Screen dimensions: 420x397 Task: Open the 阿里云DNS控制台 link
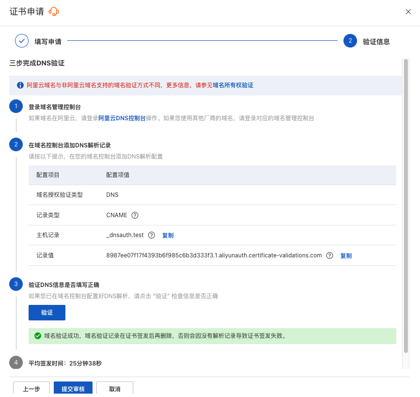pos(122,118)
